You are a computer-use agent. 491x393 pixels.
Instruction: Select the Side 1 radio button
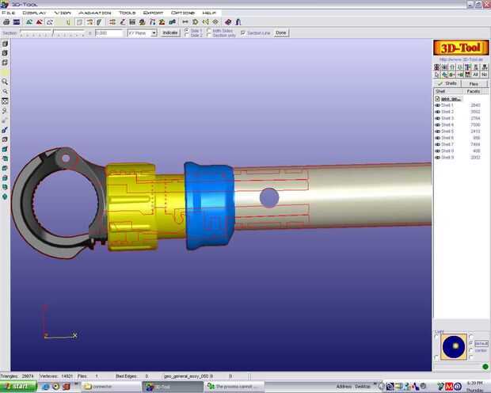[187, 30]
